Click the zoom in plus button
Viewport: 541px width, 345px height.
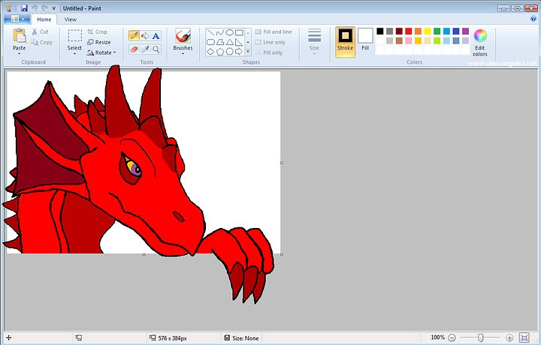point(509,338)
